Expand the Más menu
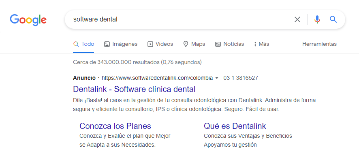The image size is (359, 156). click(x=261, y=44)
